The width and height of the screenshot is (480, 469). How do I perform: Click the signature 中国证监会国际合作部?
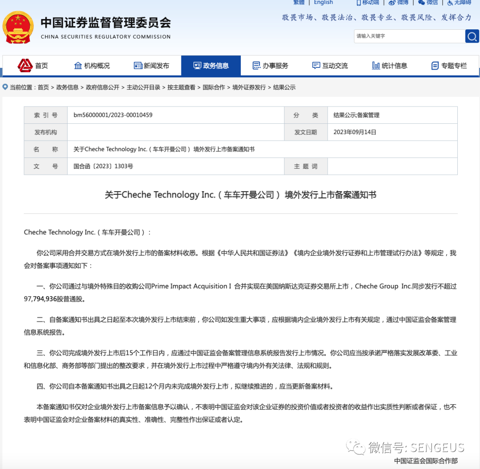tap(426, 461)
